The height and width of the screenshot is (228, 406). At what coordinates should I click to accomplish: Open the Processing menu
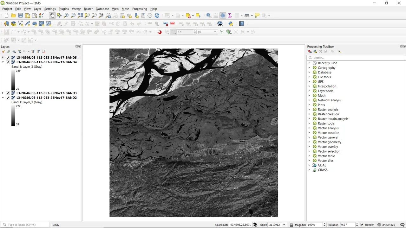140,9
